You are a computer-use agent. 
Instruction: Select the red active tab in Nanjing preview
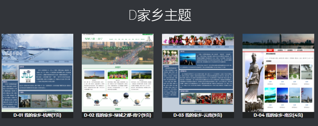pos(271,50)
